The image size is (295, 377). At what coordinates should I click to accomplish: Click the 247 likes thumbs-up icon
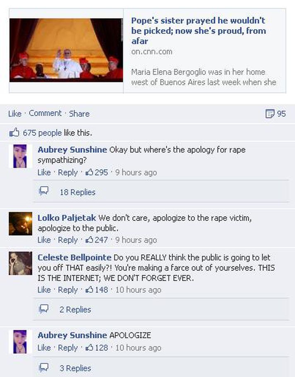click(x=89, y=239)
